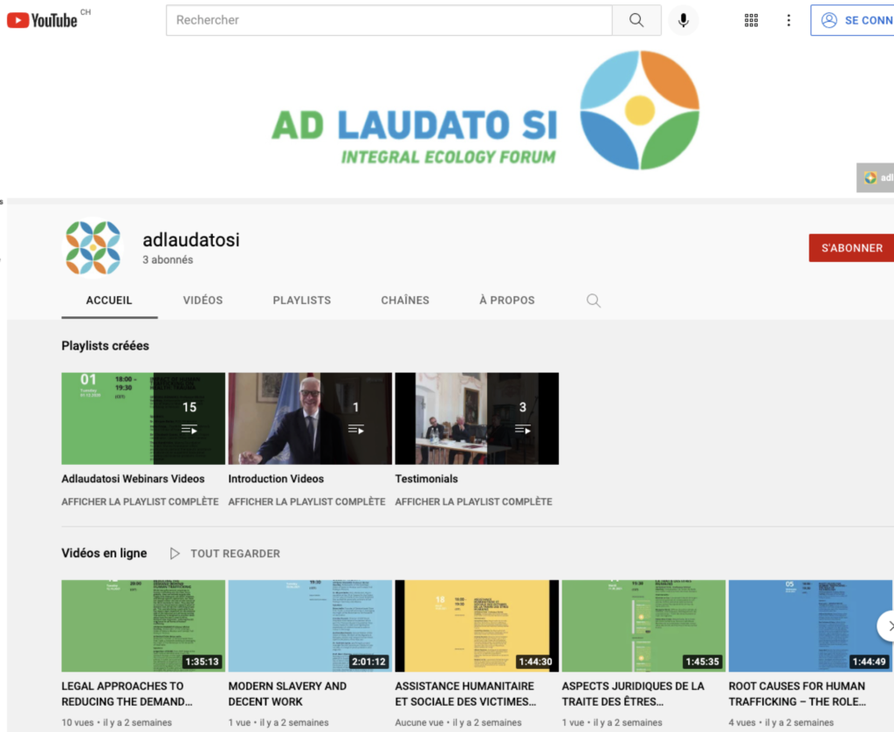Open the YouTube apps grid icon
This screenshot has width=894, height=732.
(751, 20)
